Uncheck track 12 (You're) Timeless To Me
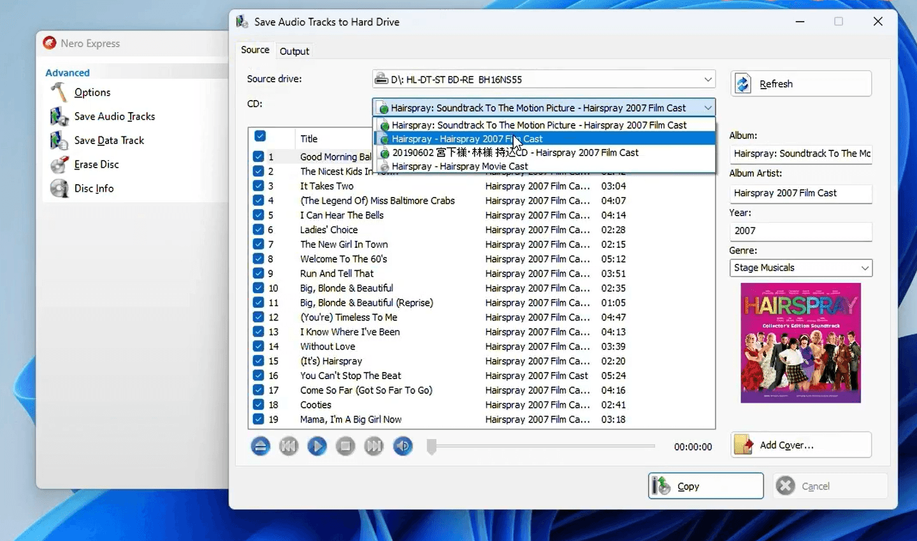 pos(258,317)
